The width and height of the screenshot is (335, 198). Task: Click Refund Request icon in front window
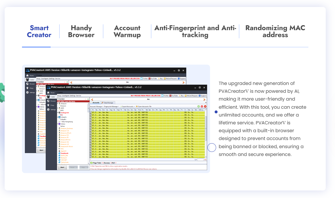pos(185,96)
